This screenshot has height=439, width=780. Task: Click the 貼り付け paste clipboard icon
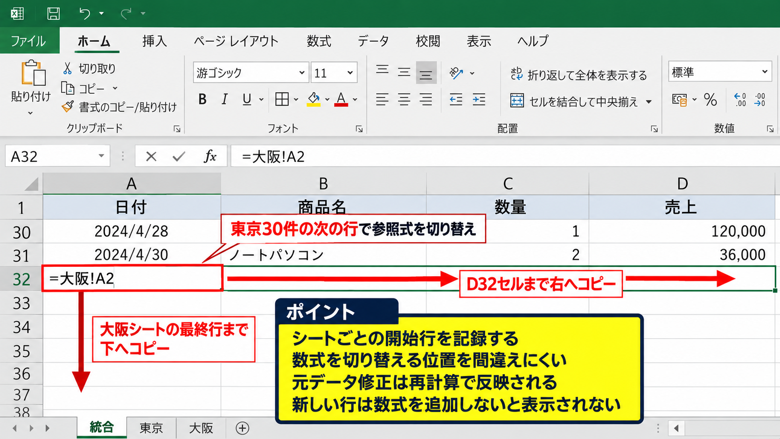33,73
